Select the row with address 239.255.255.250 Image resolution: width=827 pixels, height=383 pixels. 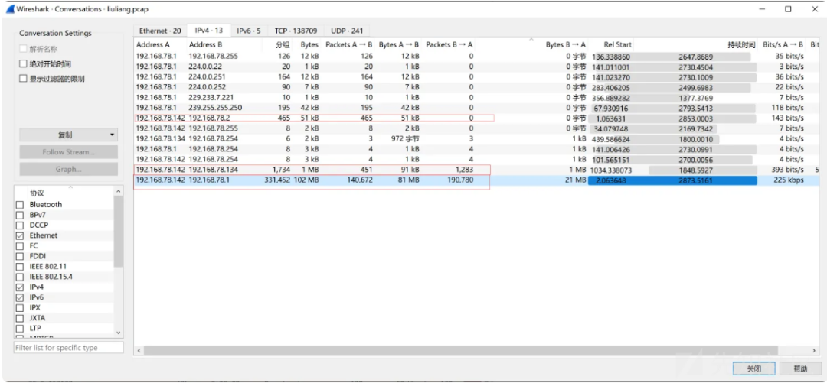click(476, 108)
